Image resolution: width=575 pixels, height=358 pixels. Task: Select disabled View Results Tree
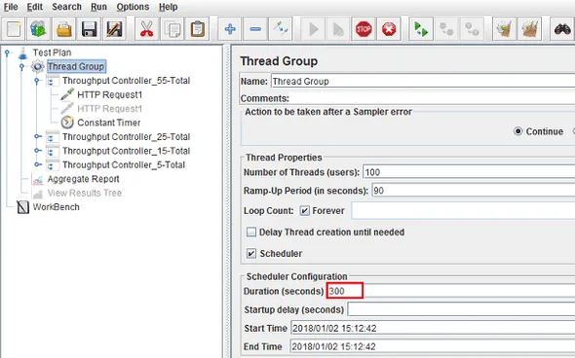tap(85, 193)
